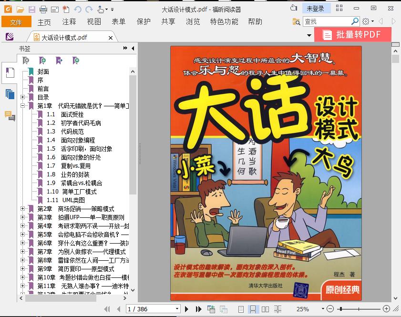401x317 pixels.
Task: Click the Save disk icon
Action: click(x=32, y=10)
